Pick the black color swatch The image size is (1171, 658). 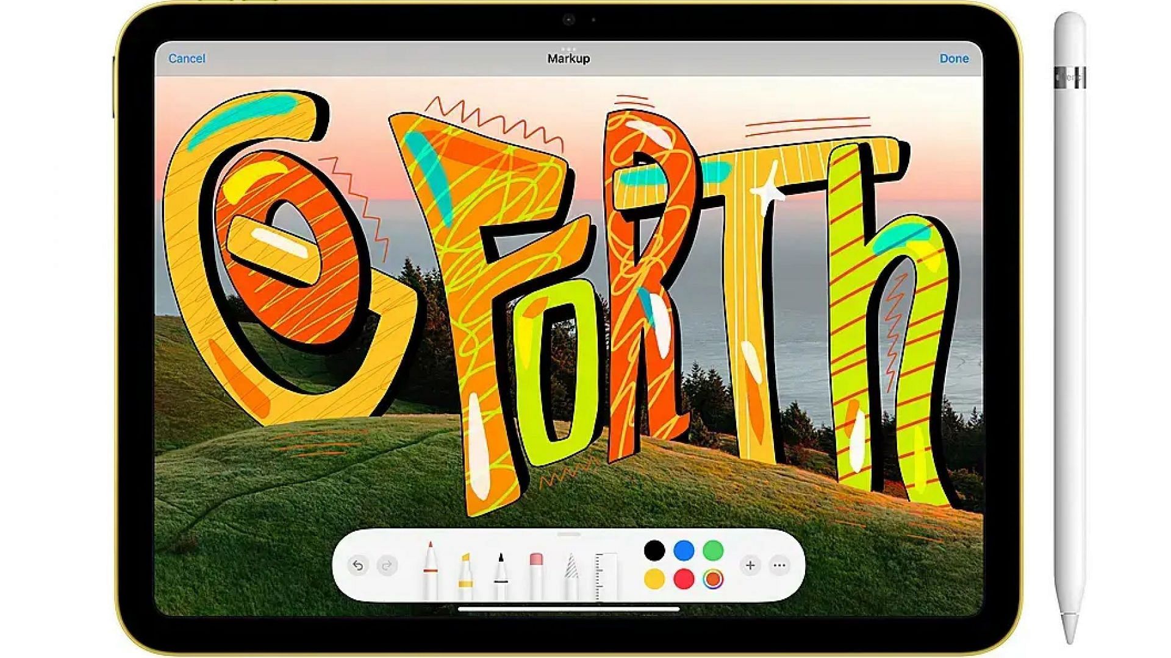tap(654, 551)
